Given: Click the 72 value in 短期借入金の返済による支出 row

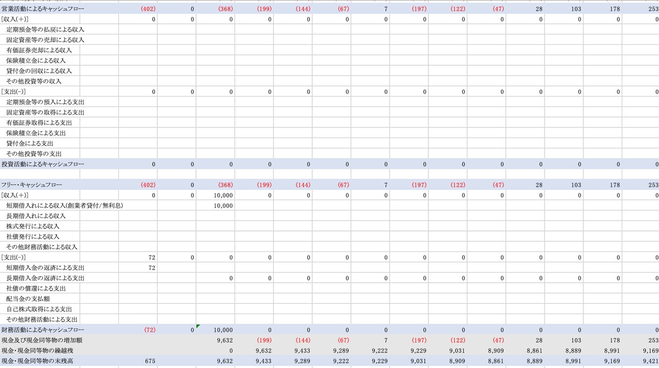Looking at the screenshot, I should (152, 268).
